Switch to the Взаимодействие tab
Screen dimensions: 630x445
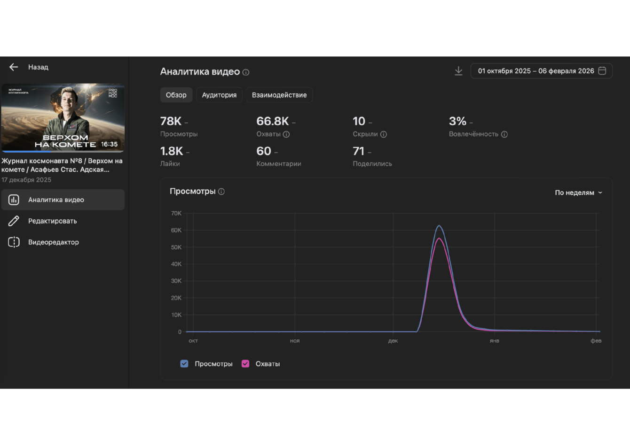(x=279, y=95)
